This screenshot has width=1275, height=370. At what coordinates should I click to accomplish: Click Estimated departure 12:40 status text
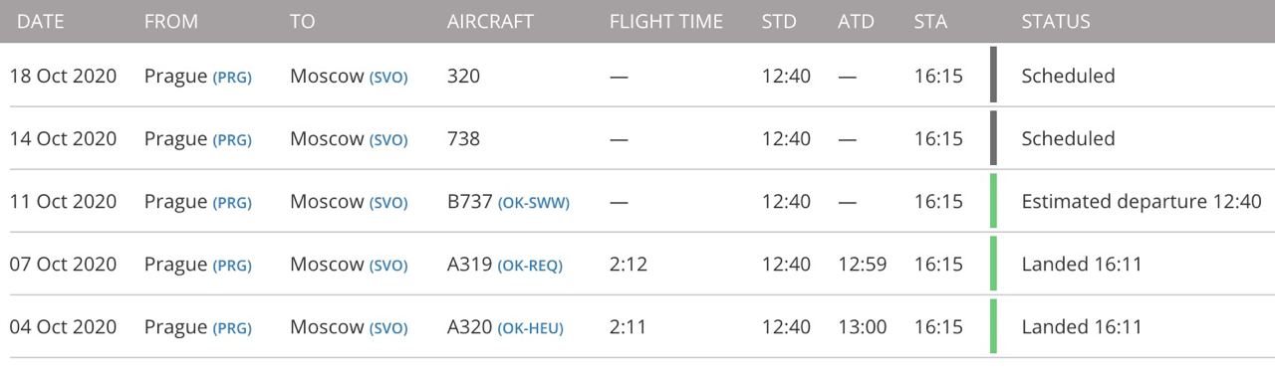tap(1142, 202)
